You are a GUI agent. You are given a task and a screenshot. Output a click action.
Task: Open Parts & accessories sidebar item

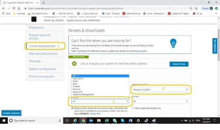[x=42, y=76]
